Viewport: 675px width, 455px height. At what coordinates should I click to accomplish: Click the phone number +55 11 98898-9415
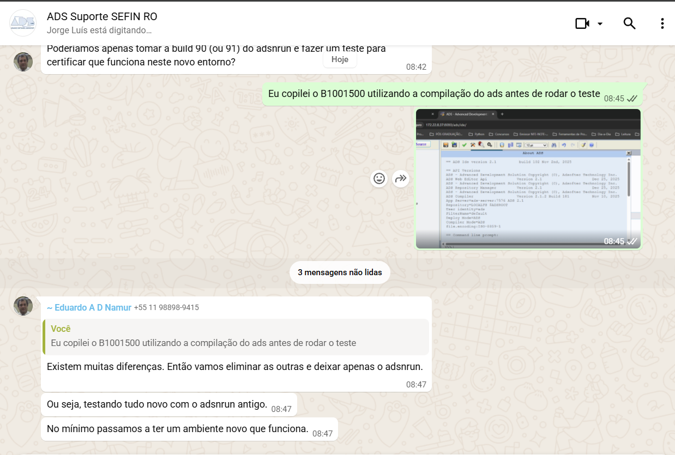coord(166,307)
